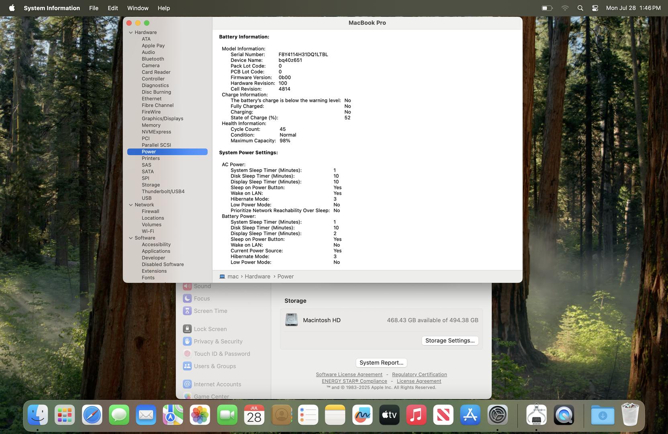Viewport: 668px width, 434px height.
Task: Open Control Center in menu bar
Action: (595, 8)
